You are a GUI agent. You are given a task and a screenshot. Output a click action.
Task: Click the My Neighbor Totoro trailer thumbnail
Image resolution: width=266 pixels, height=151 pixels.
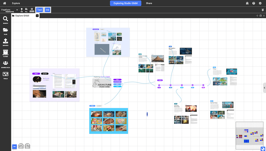pyautogui.click(x=186, y=51)
